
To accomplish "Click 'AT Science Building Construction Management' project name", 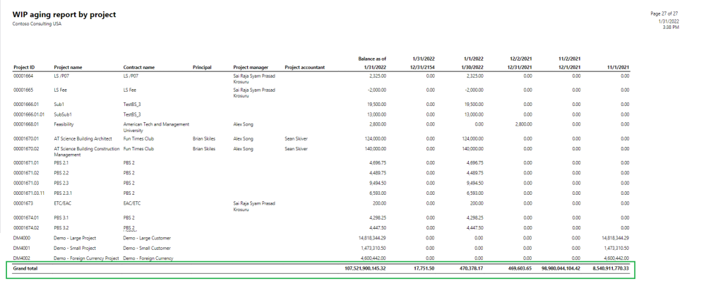I will pos(87,152).
